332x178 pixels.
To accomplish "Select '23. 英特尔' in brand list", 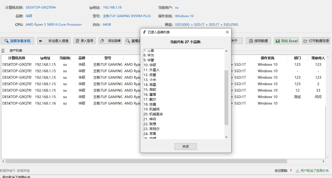I will (151, 129).
